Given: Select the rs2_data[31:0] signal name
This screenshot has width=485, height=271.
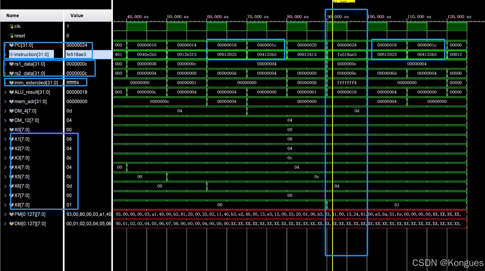Looking at the screenshot, I should point(30,73).
